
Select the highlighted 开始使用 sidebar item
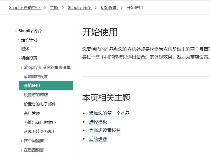(x=46, y=85)
